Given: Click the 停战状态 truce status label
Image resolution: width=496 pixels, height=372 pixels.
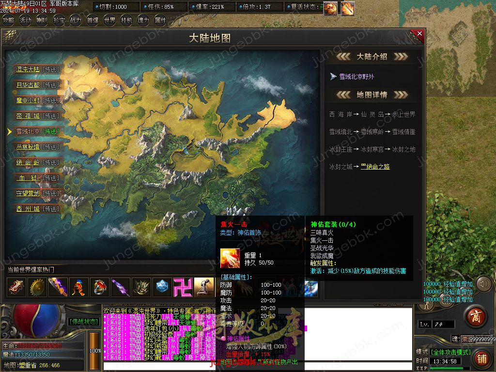Looking at the screenshot, I should coord(84,322).
